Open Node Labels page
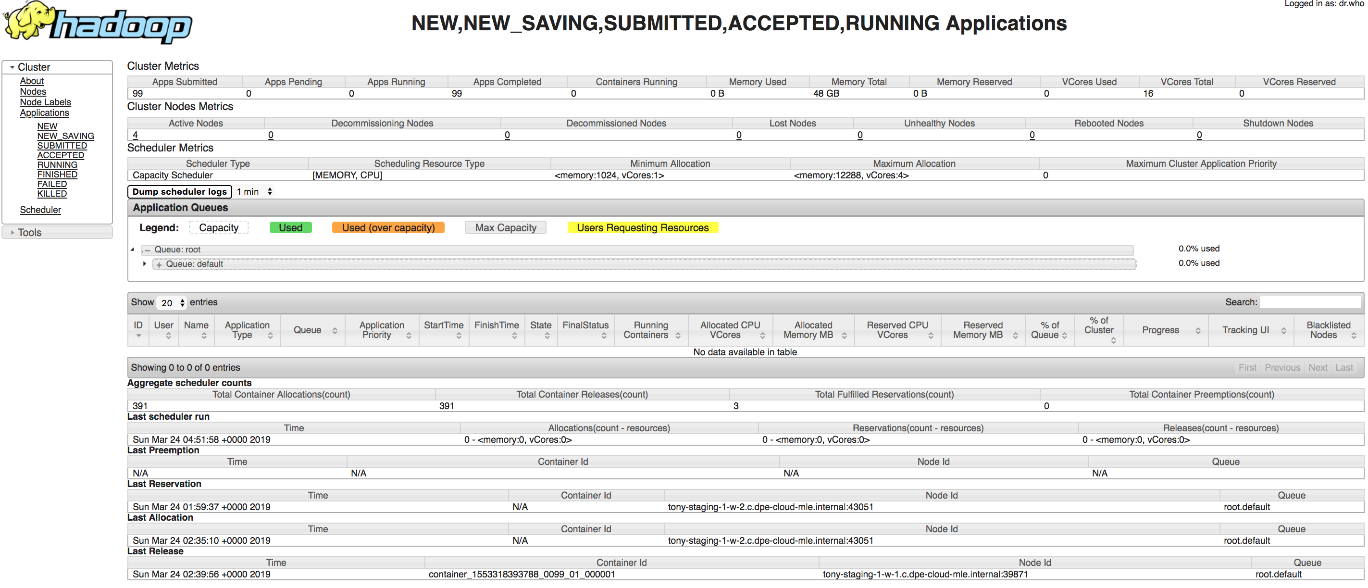The width and height of the screenshot is (1368, 588). click(x=45, y=102)
